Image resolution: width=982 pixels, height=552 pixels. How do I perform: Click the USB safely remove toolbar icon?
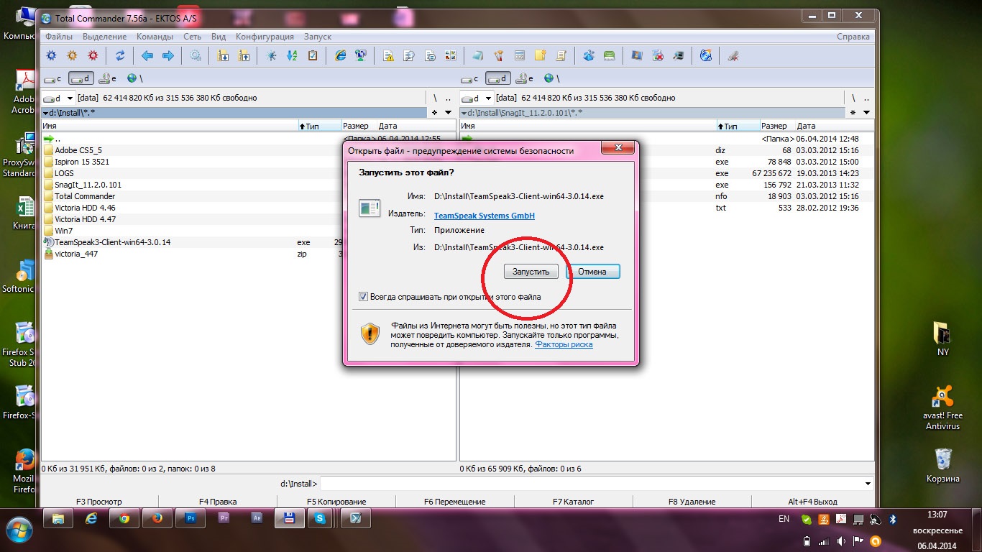[733, 55]
